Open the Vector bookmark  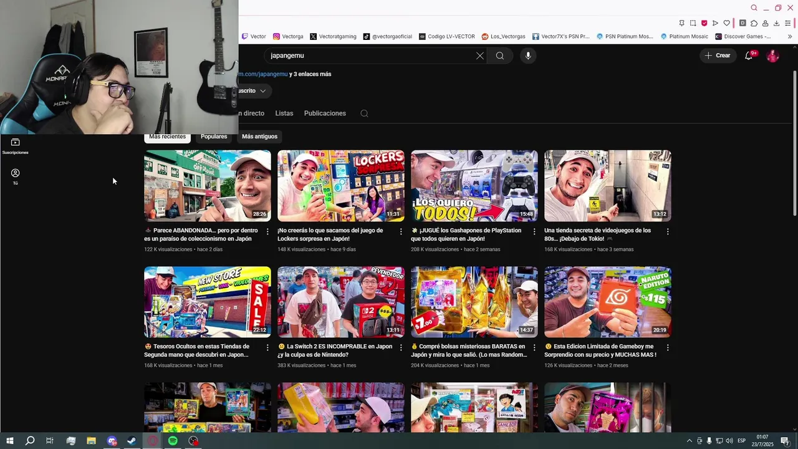(254, 36)
